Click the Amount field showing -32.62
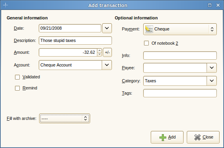The width and height of the screenshot is (224, 148). tap(68, 52)
